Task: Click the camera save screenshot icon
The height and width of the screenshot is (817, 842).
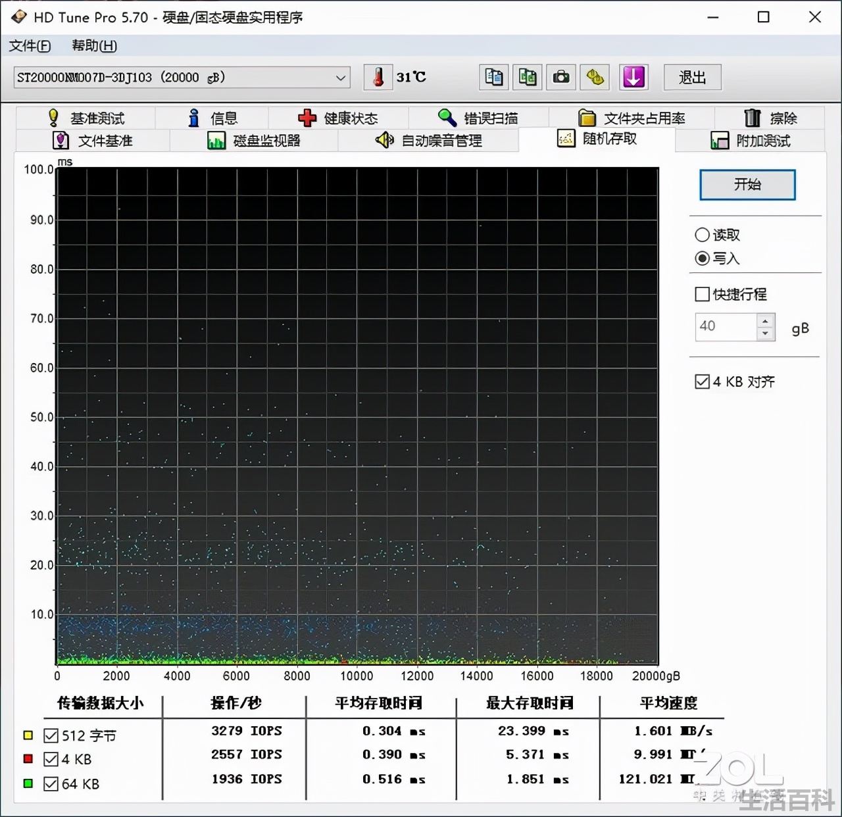Action: 561,77
